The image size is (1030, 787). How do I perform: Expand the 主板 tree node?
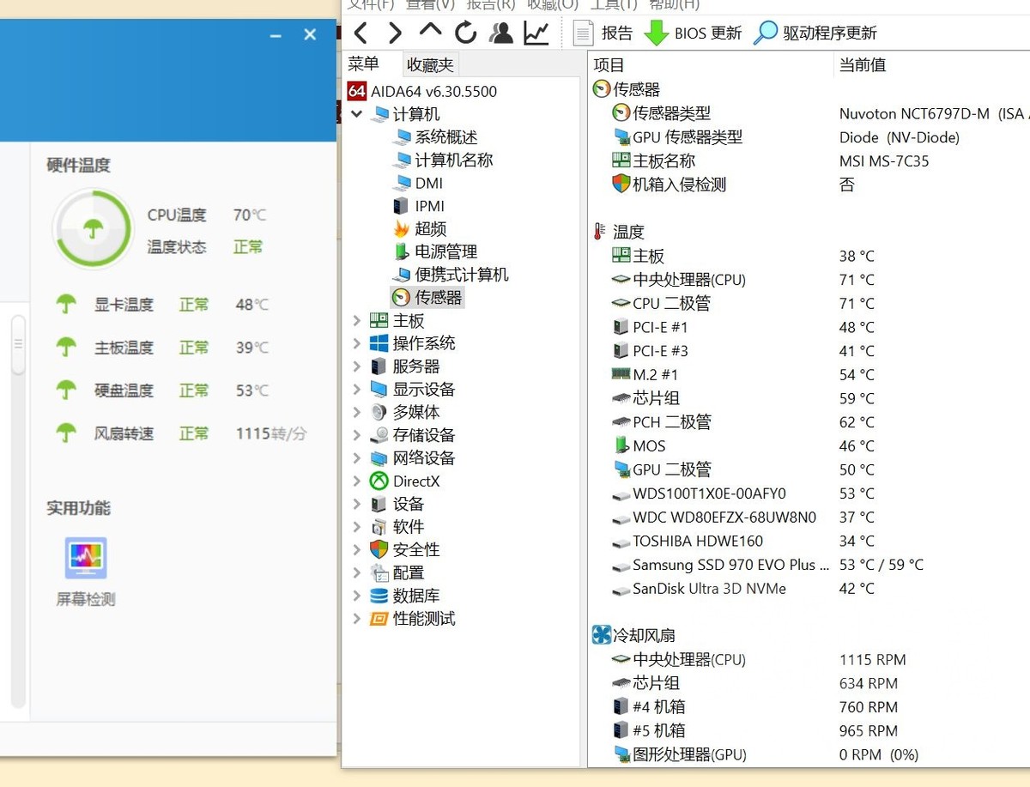356,321
